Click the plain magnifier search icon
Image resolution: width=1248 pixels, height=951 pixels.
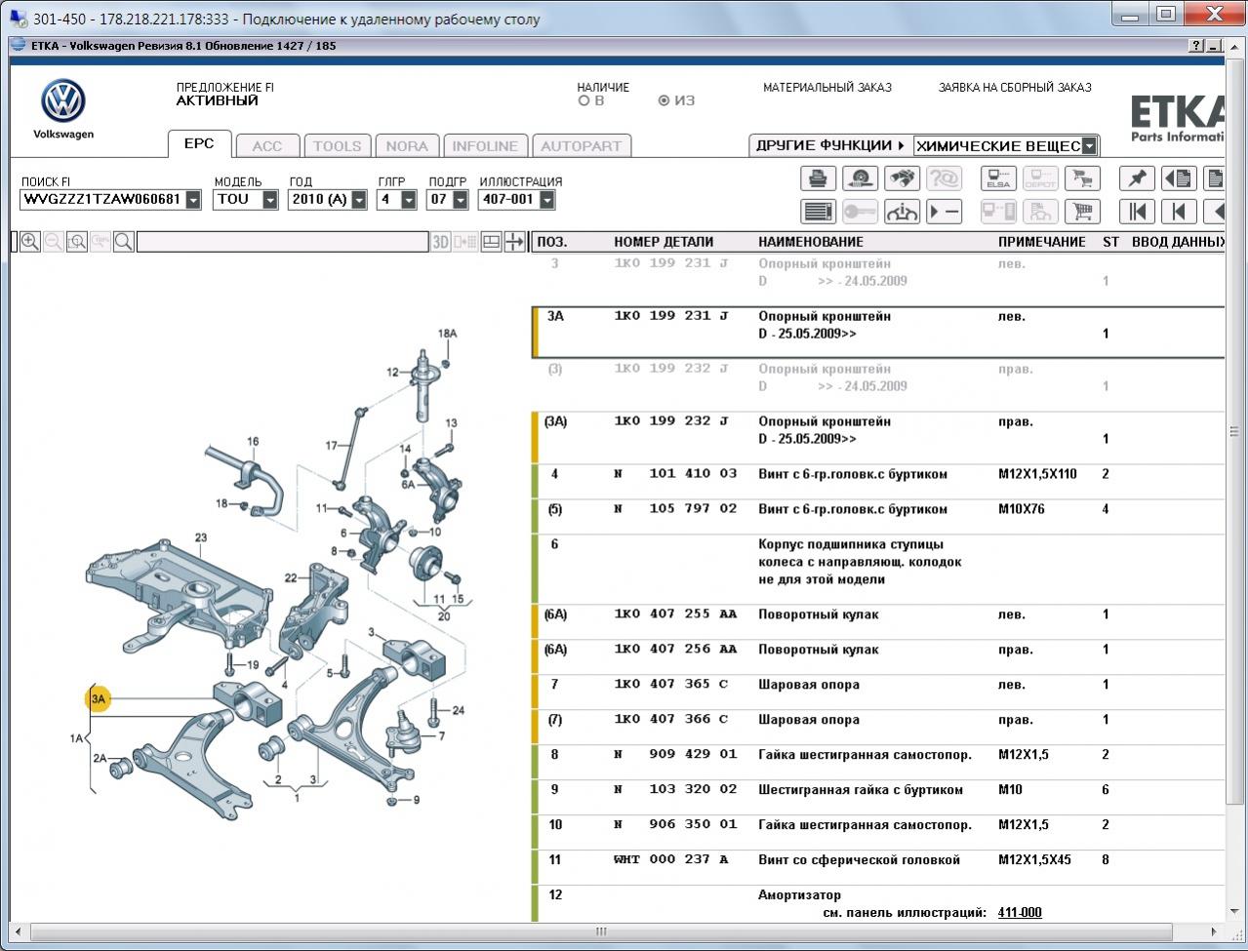point(124,242)
